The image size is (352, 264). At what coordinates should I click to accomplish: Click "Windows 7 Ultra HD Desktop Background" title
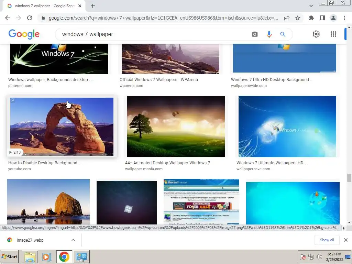coord(272,80)
